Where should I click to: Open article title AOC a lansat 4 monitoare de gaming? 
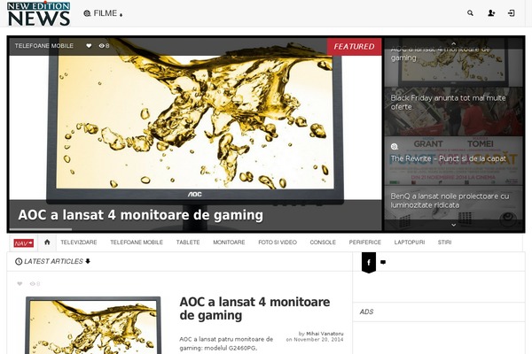(254, 308)
